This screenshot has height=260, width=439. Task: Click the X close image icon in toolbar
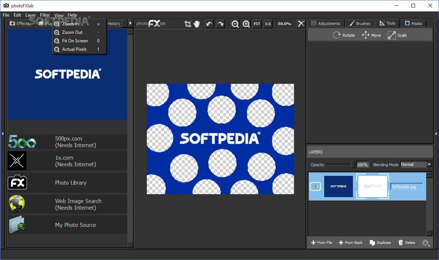pyautogui.click(x=301, y=24)
